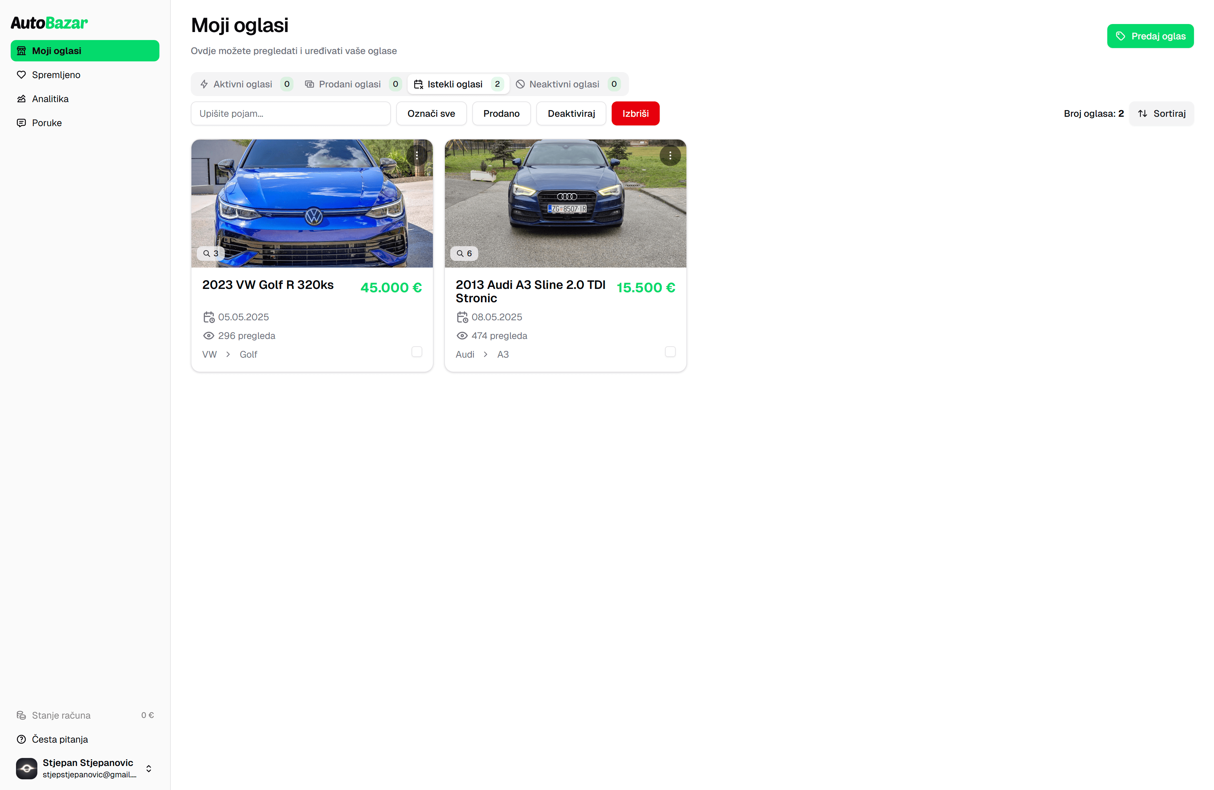Click the Golf breadcrumb category
Screen dimensions: 1214x790
[248, 354]
